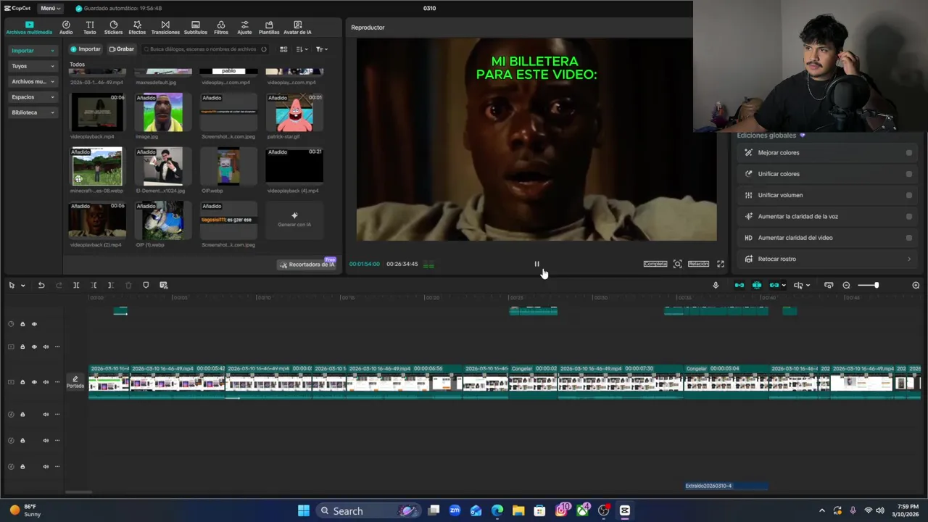Viewport: 928px width, 522px height.
Task: Toggle linkage icon in timeline toolbar
Action: [774, 285]
